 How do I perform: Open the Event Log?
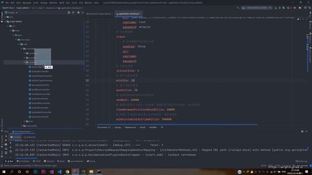click(x=301, y=161)
